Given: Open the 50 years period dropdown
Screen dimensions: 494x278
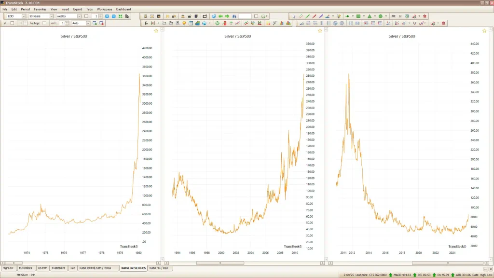Looking at the screenshot, I should 52,16.
